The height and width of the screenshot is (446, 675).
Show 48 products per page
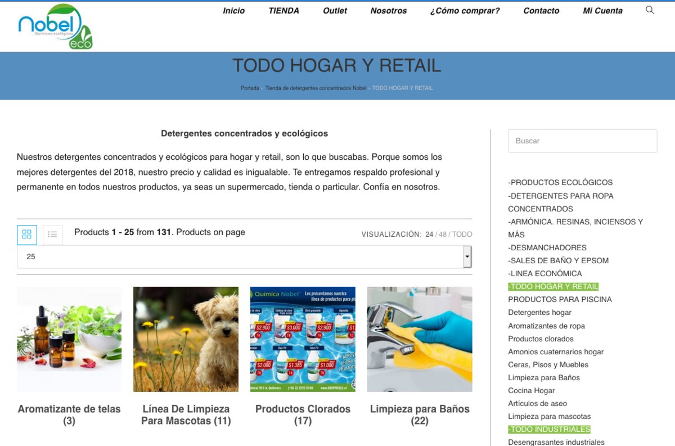click(x=443, y=235)
